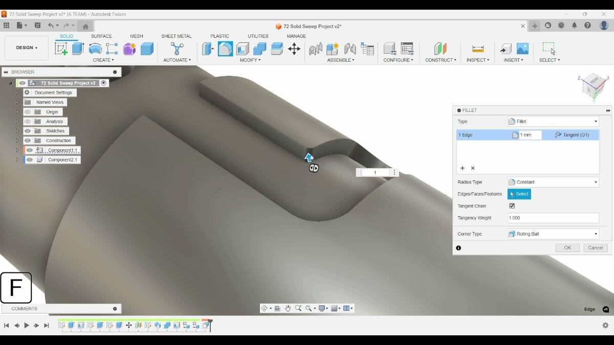Expand the Component1:1 tree node
Image resolution: width=614 pixels, height=345 pixels.
tap(17, 150)
